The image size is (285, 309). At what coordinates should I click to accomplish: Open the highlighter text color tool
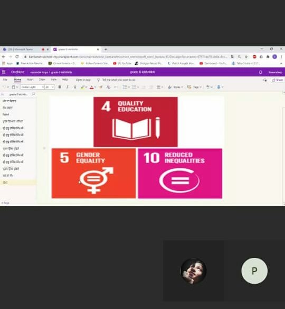82,87
